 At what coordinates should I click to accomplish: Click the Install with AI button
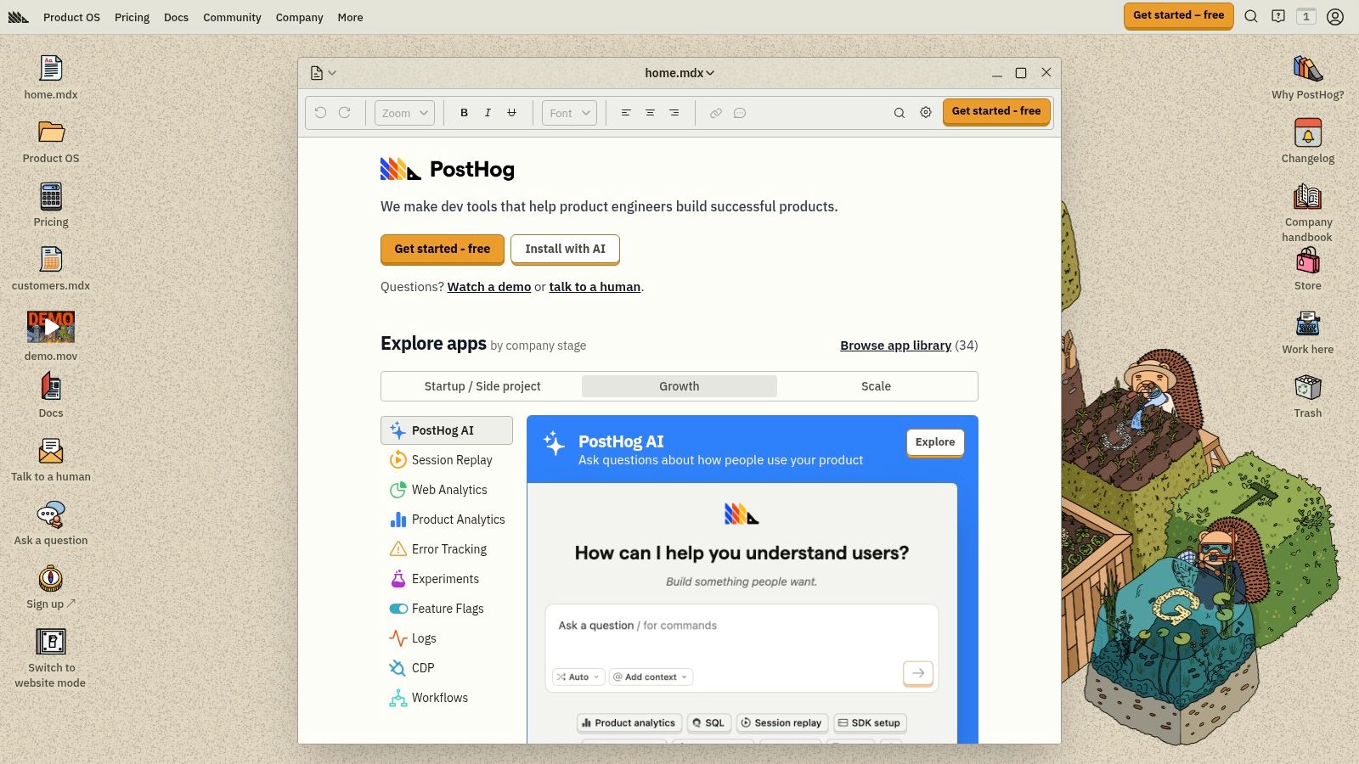565,249
